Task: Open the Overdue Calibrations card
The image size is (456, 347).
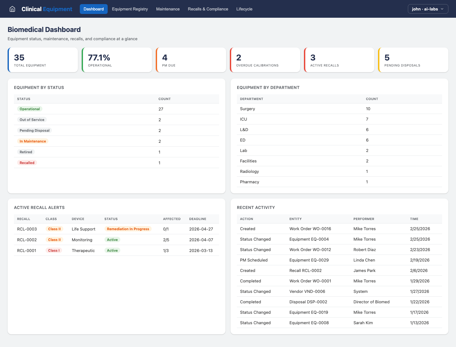Action: click(x=265, y=60)
